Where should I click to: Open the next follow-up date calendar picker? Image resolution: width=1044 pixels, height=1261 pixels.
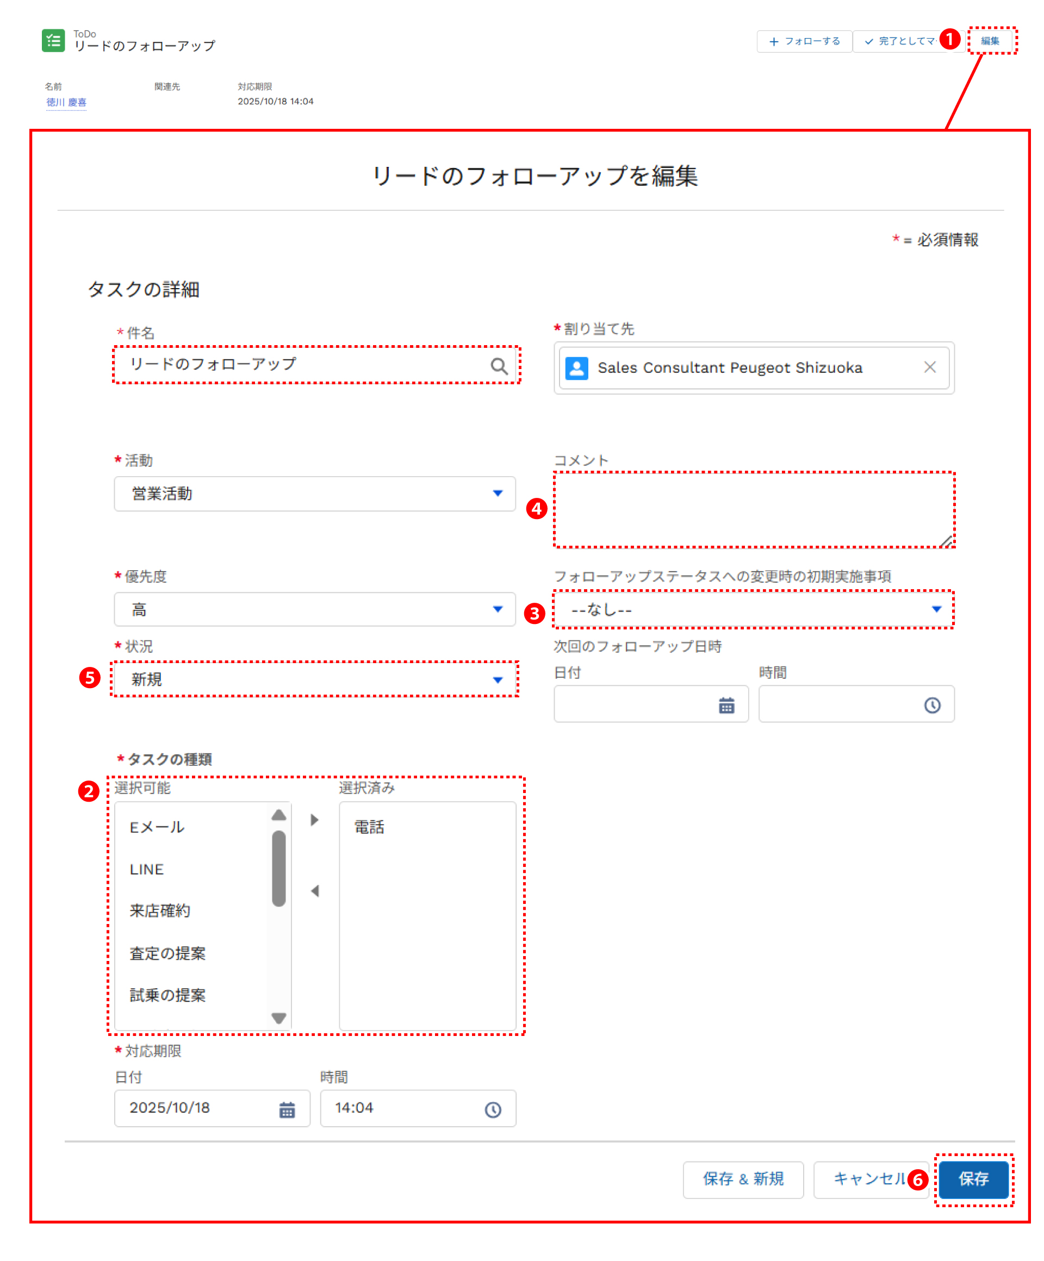pos(726,705)
